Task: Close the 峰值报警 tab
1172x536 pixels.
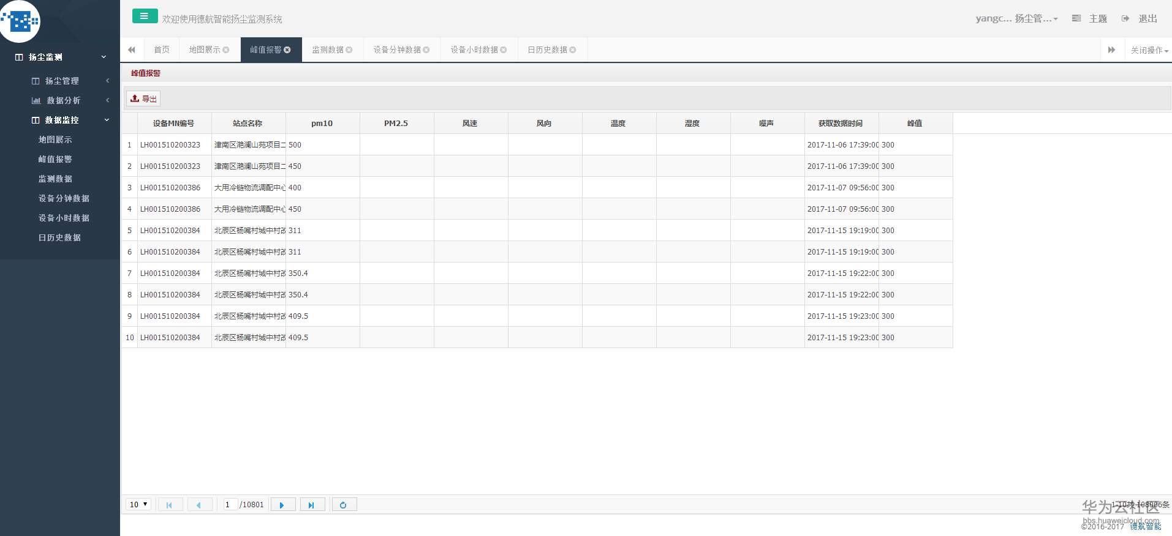Action: coord(287,50)
